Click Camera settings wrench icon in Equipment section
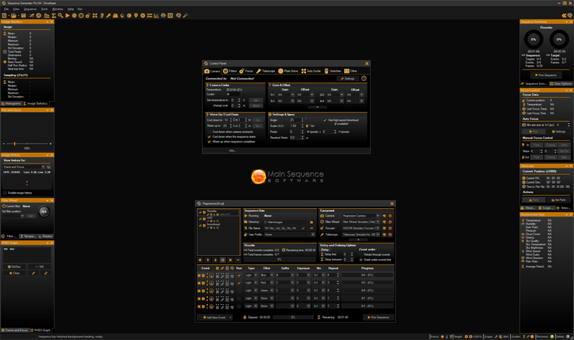574x340 pixels. [384, 216]
